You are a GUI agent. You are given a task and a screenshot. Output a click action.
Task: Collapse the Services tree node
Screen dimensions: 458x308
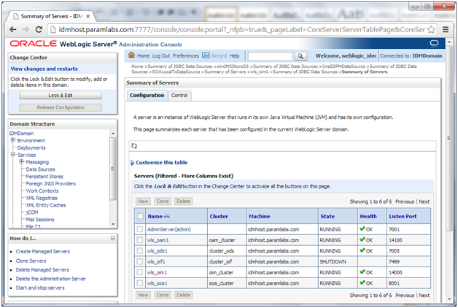[13, 155]
